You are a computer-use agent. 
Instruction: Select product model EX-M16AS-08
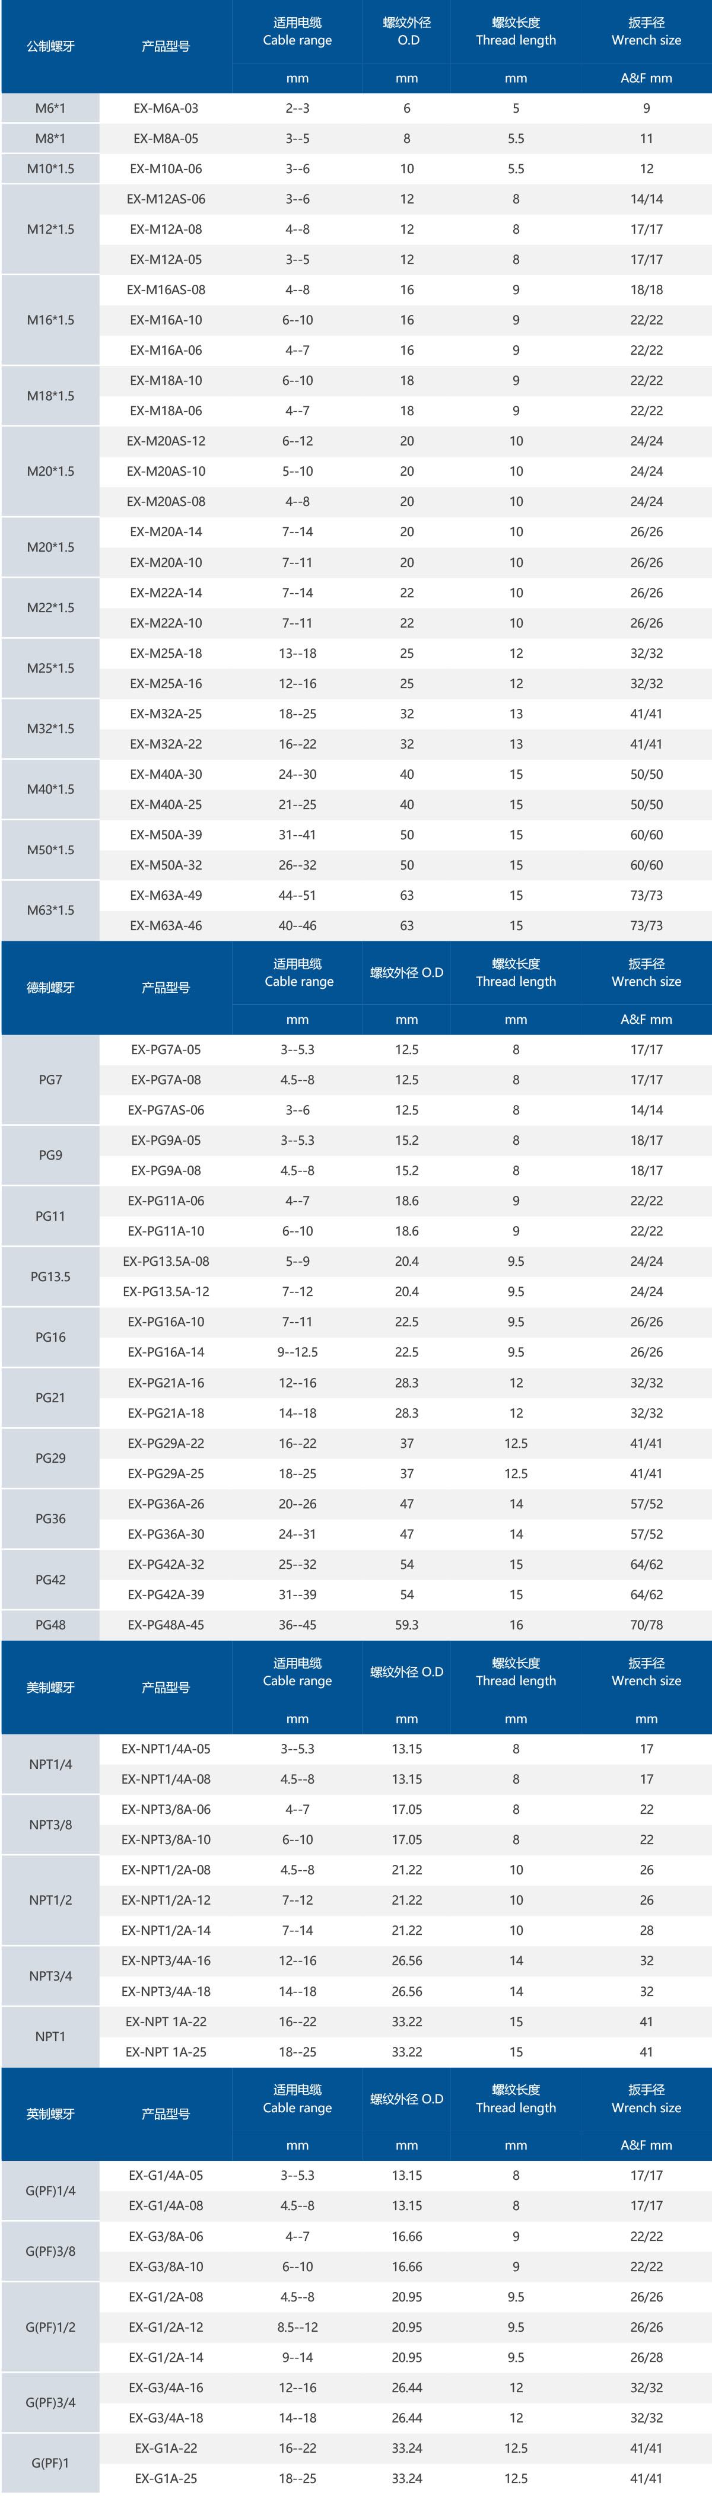(x=166, y=289)
